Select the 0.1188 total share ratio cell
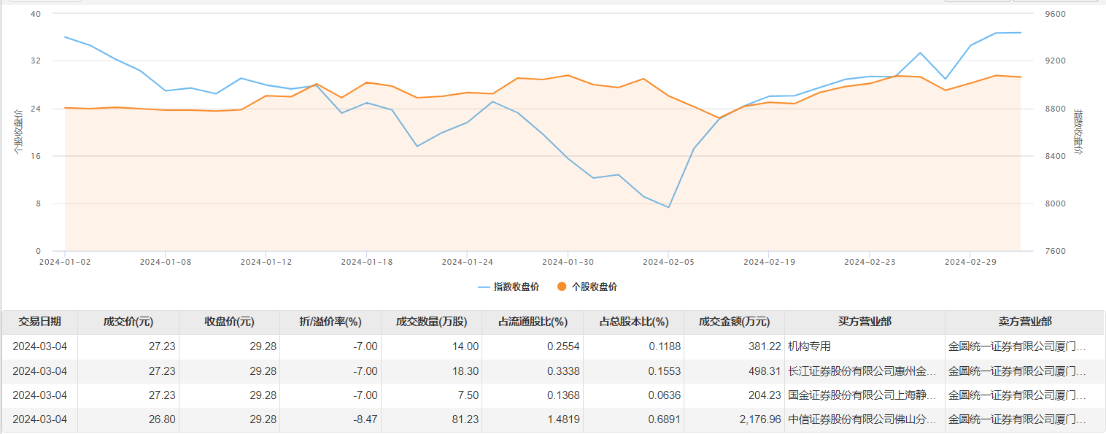The width and height of the screenshot is (1106, 434). tap(633, 346)
